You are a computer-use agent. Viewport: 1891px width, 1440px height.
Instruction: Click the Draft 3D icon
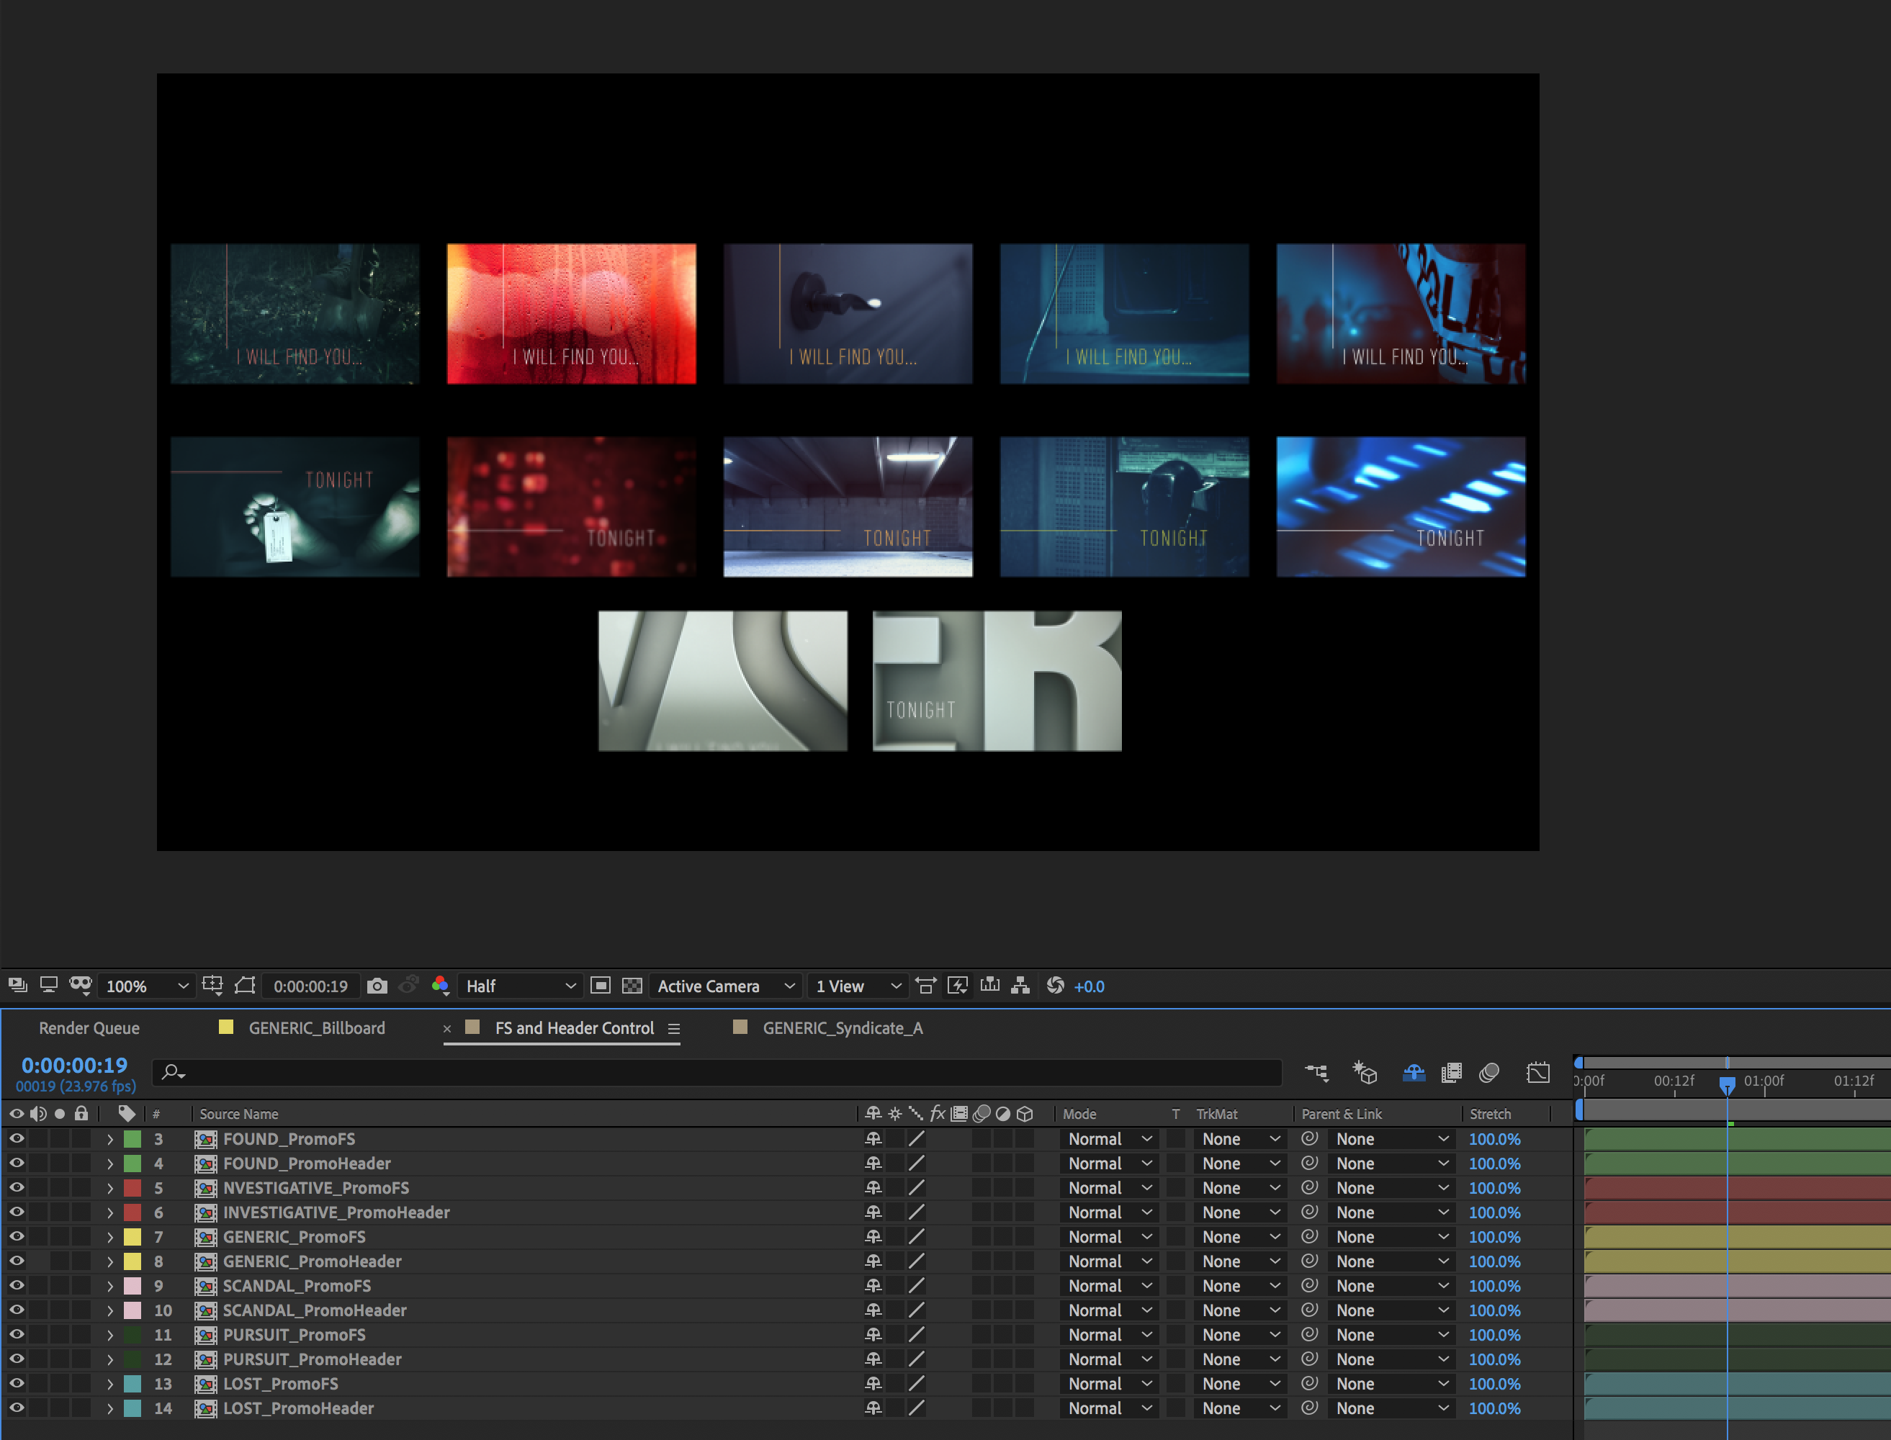[x=1365, y=1072]
